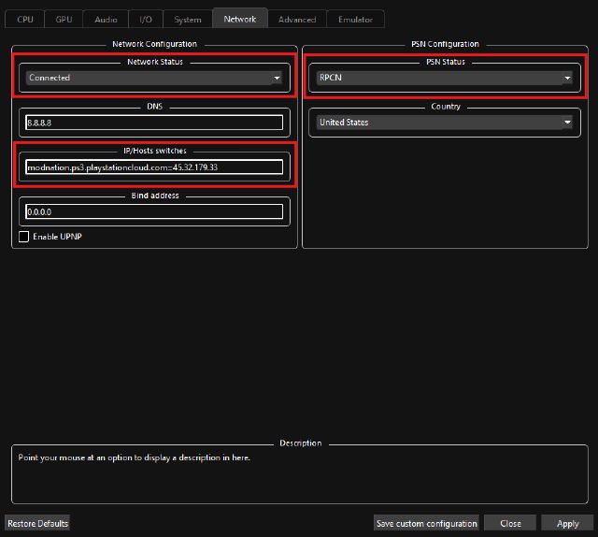The height and width of the screenshot is (537, 598).
Task: Focus the Bind address field
Action: (154, 211)
